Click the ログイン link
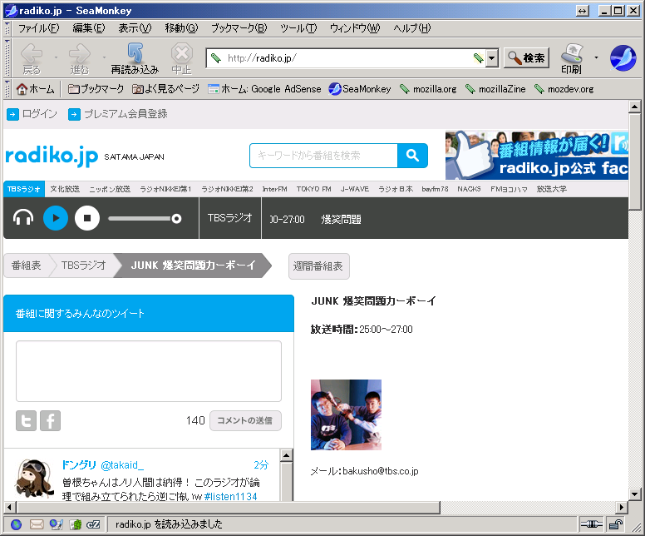This screenshot has width=645, height=536. coord(32,114)
